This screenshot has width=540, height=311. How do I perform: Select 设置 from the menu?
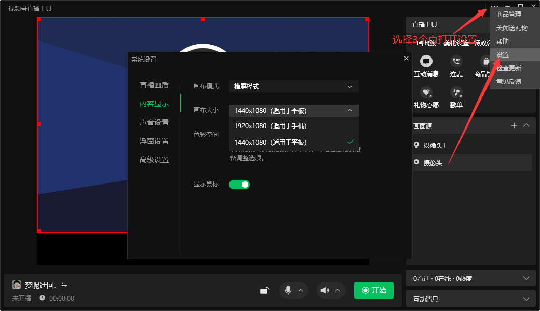point(503,54)
